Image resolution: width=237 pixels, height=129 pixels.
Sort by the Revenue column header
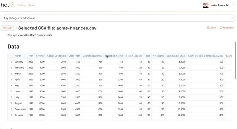[40, 56]
